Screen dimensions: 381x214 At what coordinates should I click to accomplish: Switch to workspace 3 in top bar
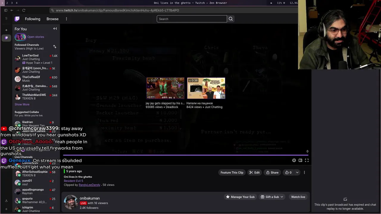coord(12,3)
